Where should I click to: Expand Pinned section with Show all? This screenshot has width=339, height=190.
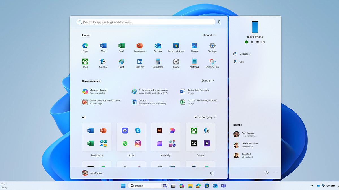tap(209, 35)
